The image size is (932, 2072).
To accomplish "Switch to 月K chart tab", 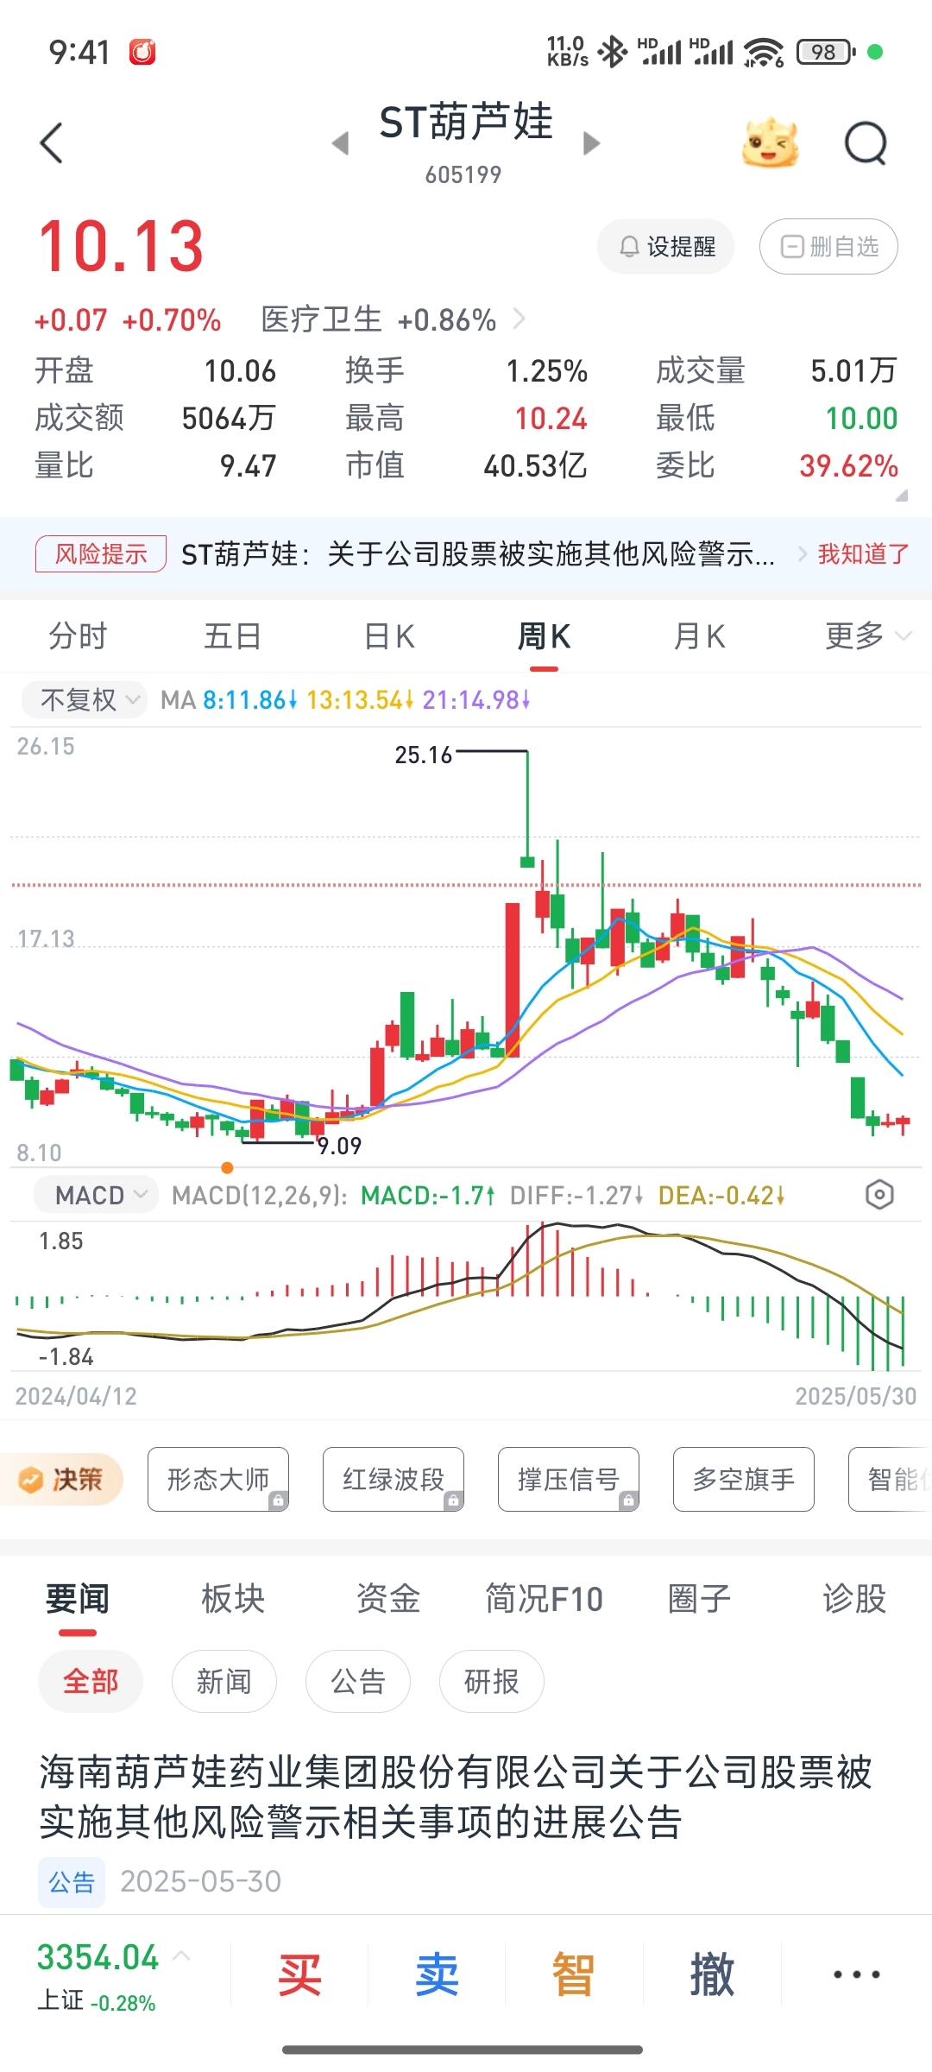I will pyautogui.click(x=699, y=637).
